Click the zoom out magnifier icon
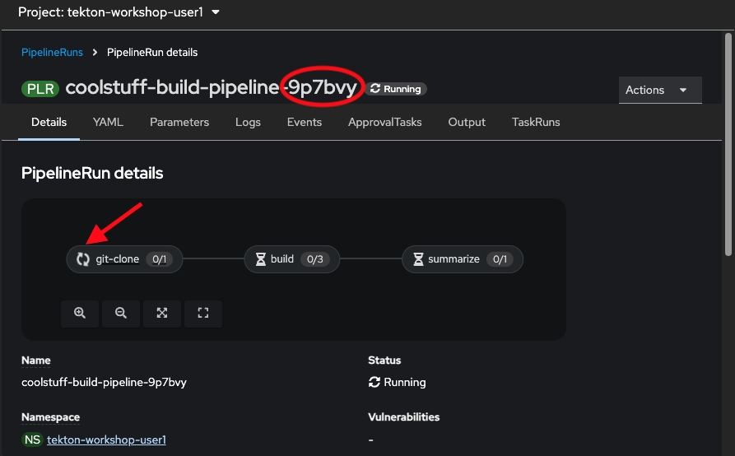The height and width of the screenshot is (456, 735). [121, 313]
